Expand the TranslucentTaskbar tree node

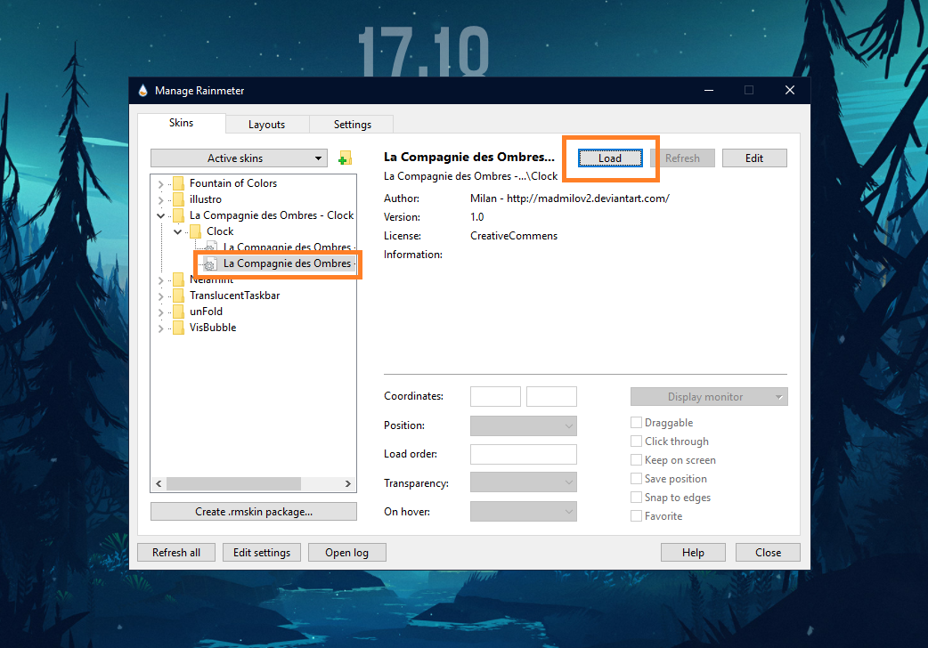[160, 296]
